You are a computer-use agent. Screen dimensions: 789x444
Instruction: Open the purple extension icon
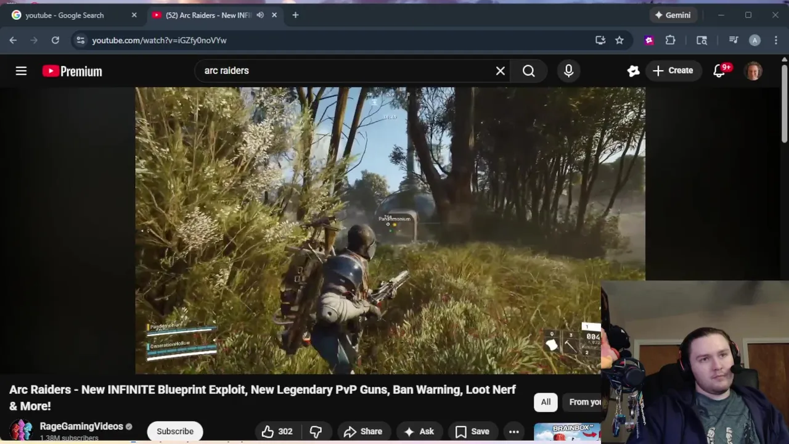[x=648, y=40]
